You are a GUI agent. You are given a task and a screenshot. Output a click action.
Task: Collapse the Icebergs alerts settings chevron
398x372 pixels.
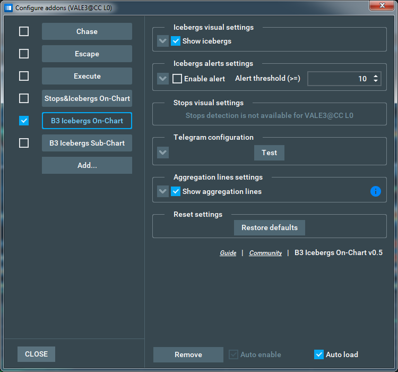point(163,79)
